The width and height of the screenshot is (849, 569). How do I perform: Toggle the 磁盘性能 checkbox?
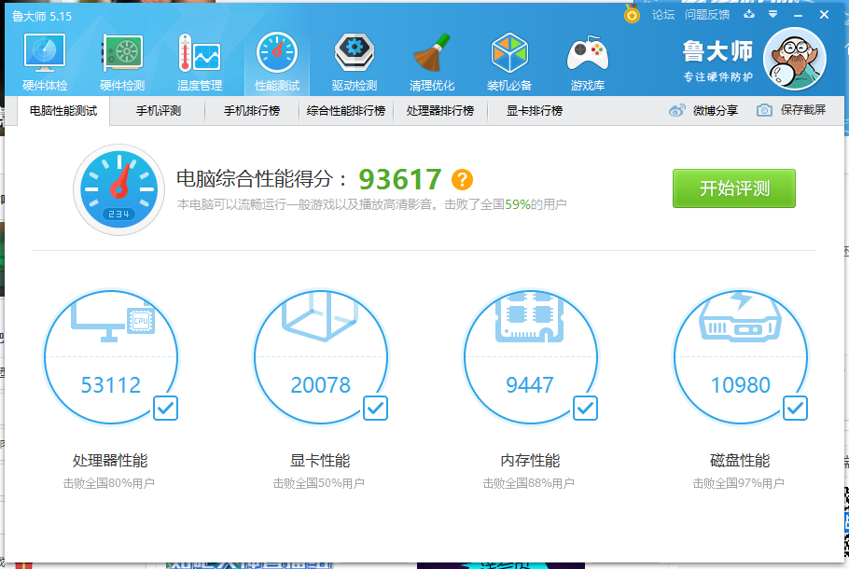click(796, 409)
